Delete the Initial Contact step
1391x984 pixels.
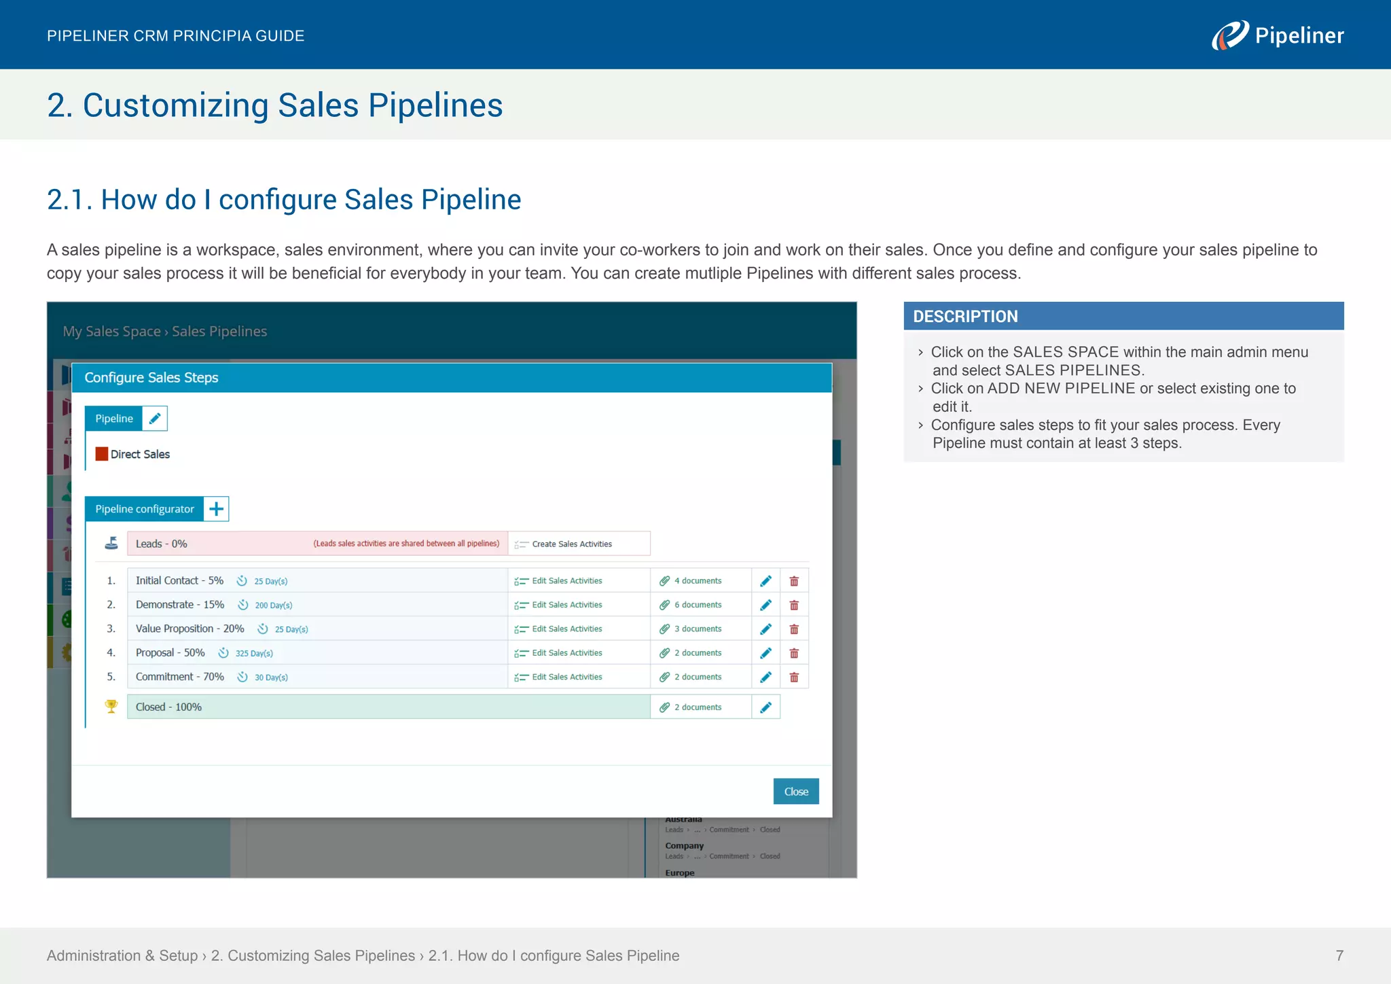click(794, 581)
